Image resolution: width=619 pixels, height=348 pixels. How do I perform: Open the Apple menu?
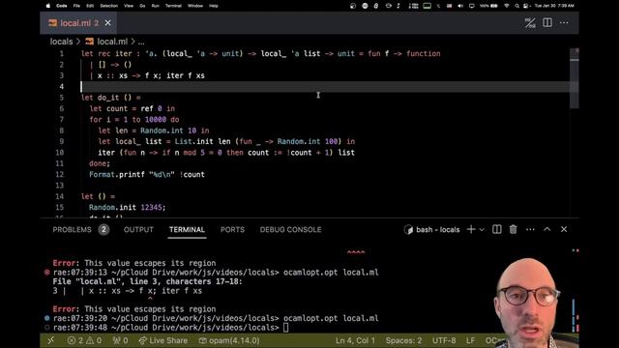[48, 6]
